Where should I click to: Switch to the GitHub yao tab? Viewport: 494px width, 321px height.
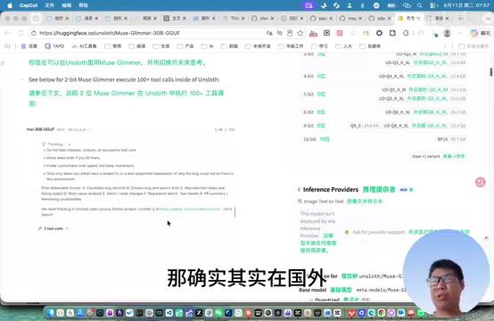[x=321, y=18]
